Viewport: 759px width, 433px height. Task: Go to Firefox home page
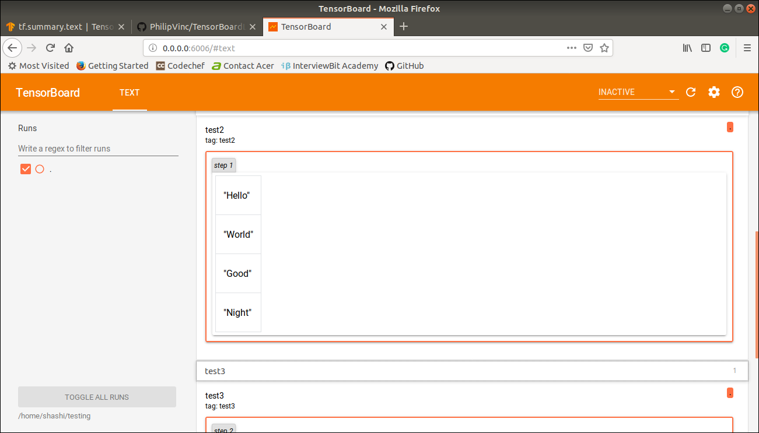69,48
